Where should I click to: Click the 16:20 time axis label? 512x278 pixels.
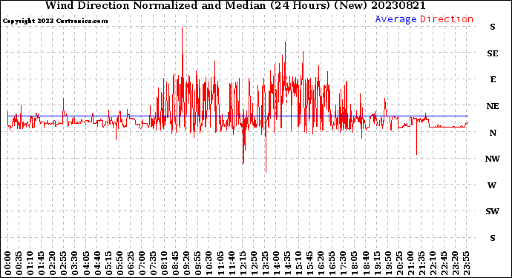coord(321,263)
